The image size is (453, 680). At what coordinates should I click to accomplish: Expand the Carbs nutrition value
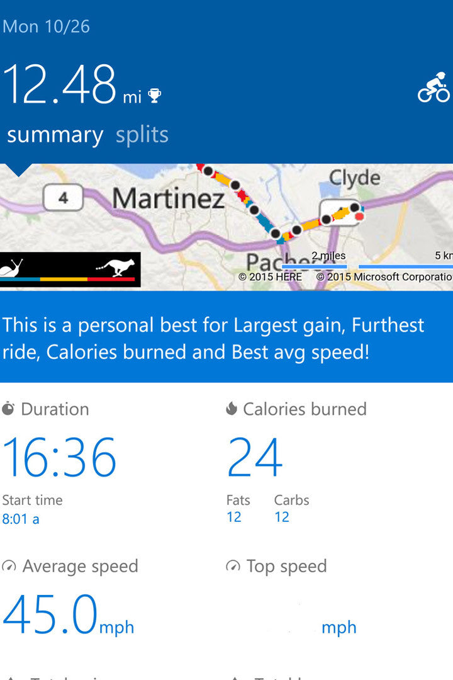click(x=282, y=516)
